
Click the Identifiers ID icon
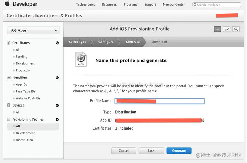click(9, 78)
